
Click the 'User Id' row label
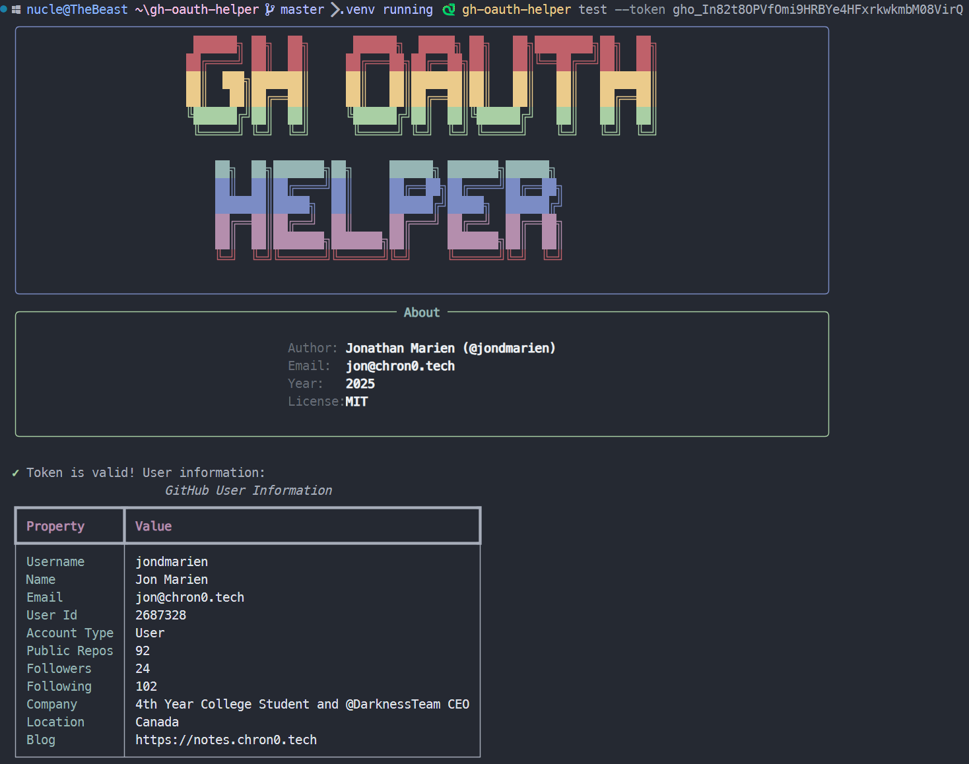click(x=51, y=616)
